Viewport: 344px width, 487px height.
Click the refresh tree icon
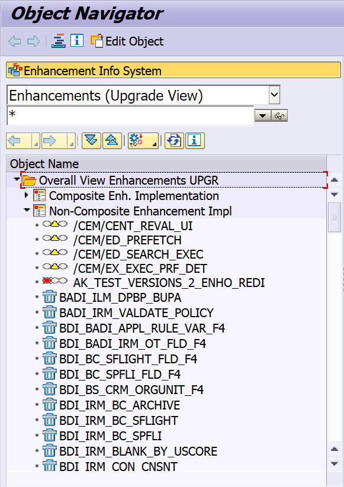point(174,141)
